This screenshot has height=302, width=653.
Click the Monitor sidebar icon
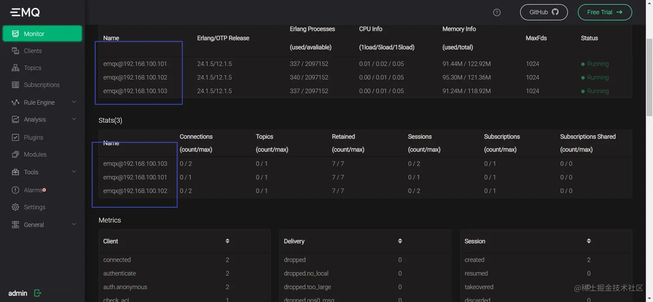[x=16, y=34]
